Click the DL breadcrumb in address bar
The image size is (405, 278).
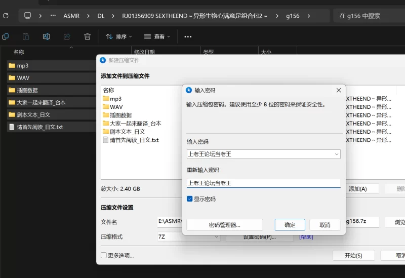(x=101, y=16)
